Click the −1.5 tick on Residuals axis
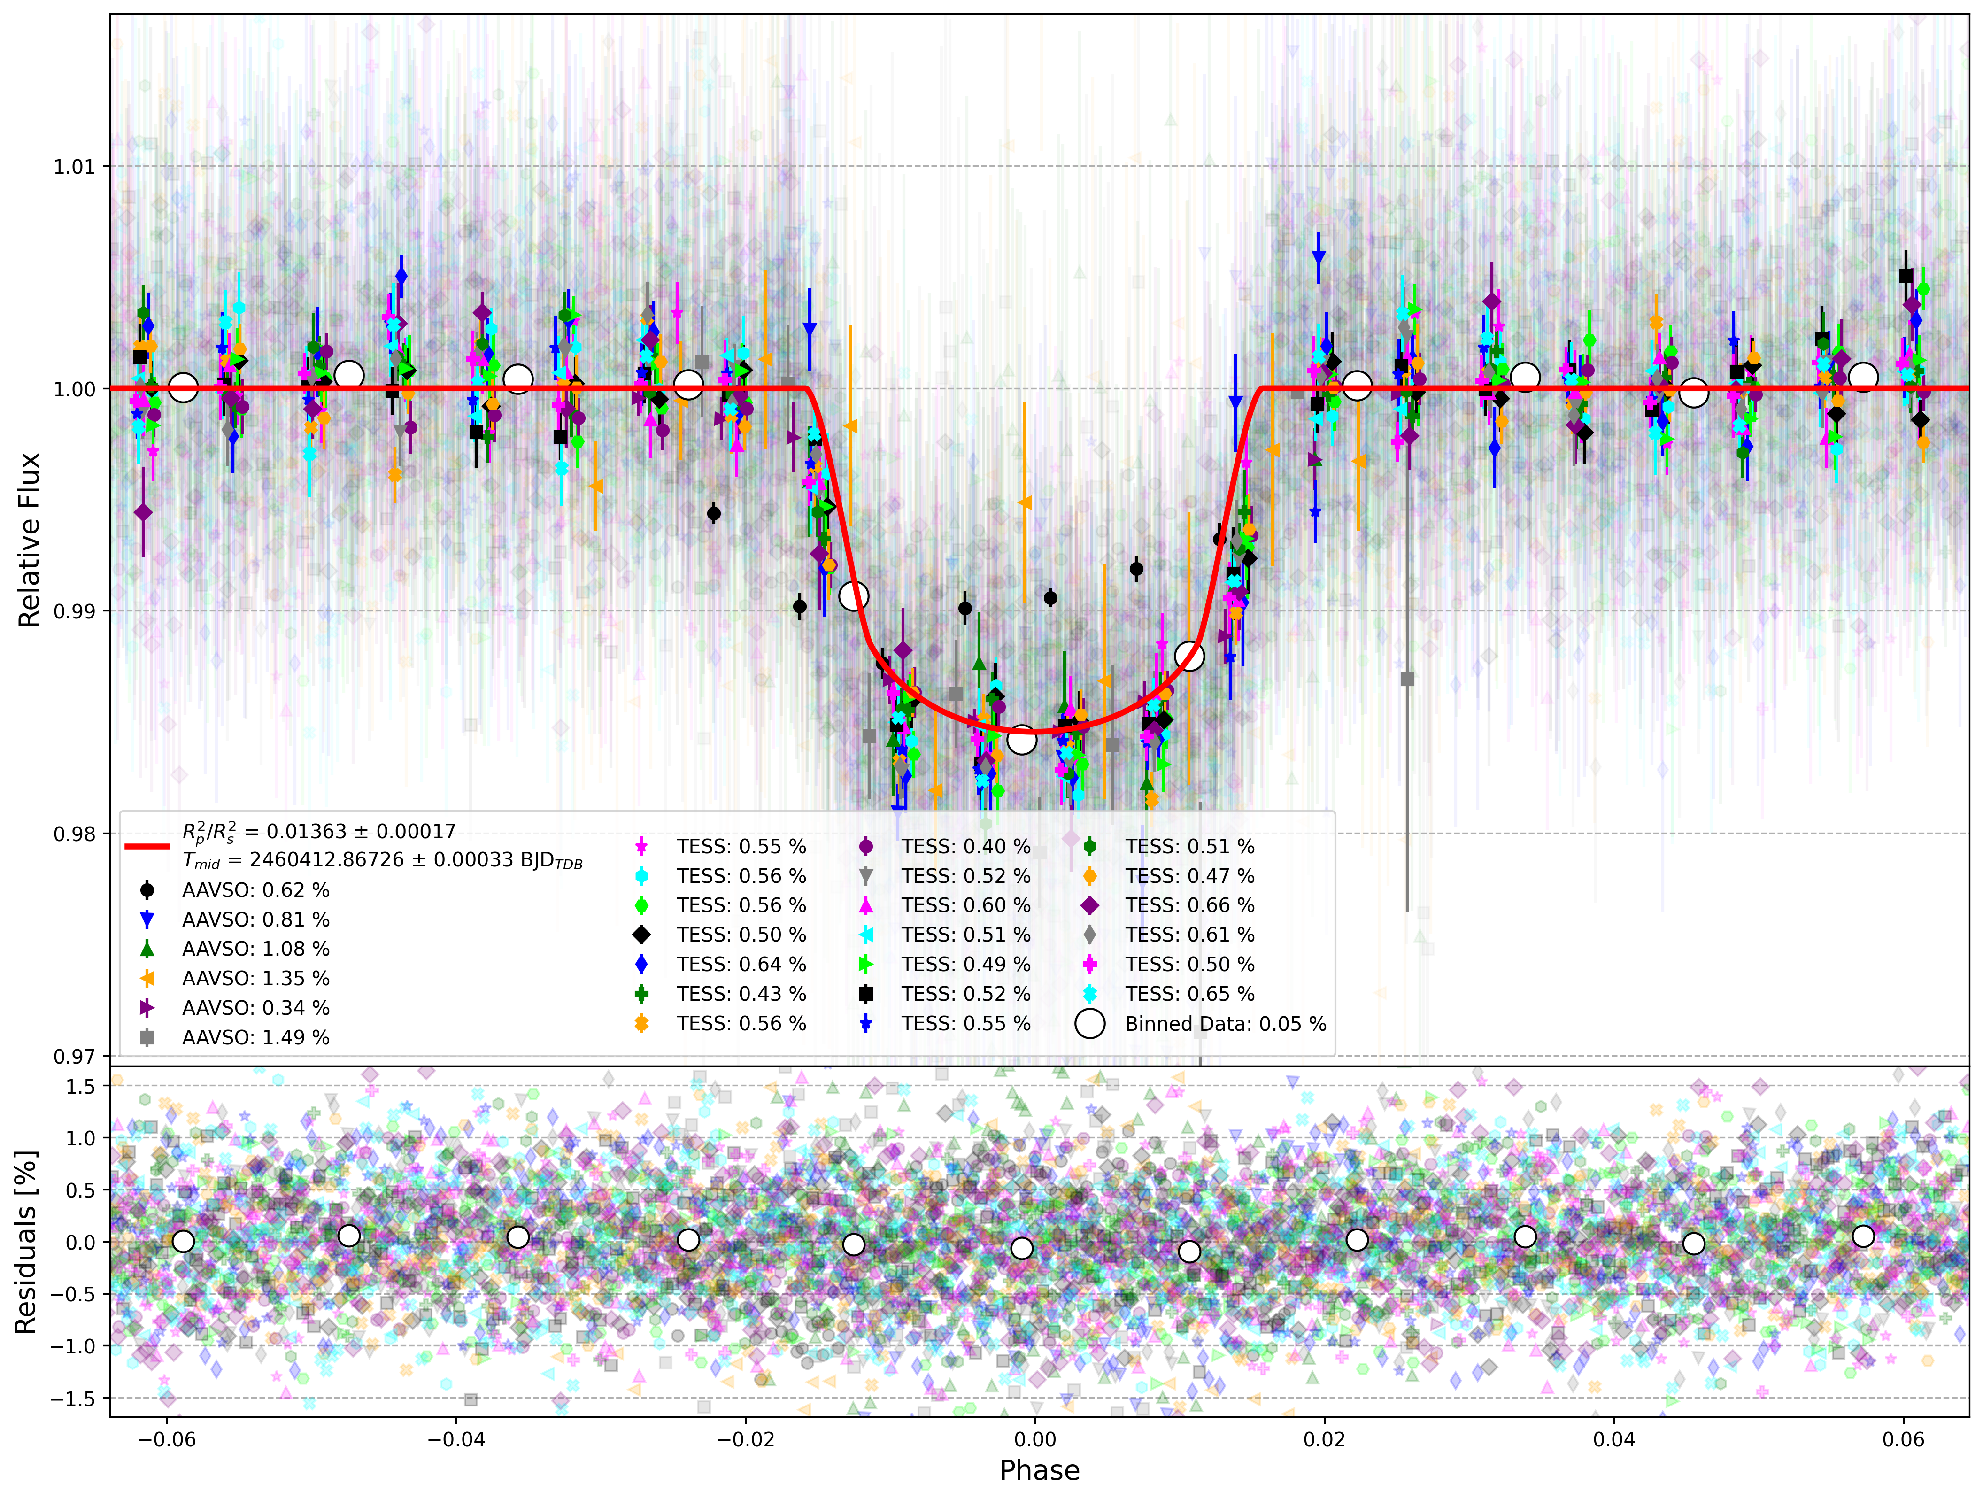 [x=73, y=1399]
